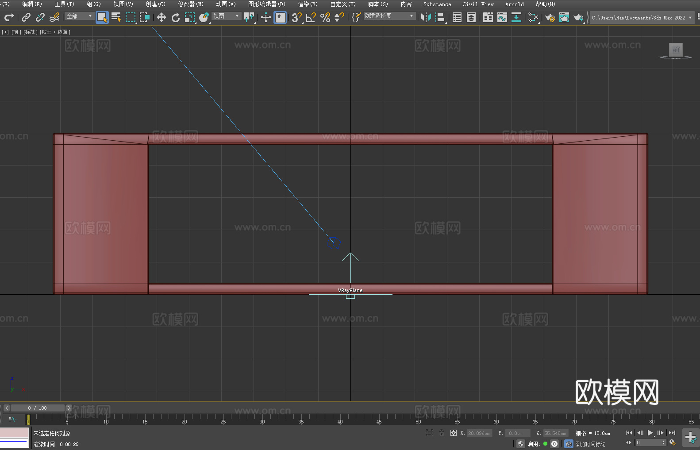Screen dimensions: 700x450
Task: Open the 修改器(M) menu
Action: (x=191, y=4)
